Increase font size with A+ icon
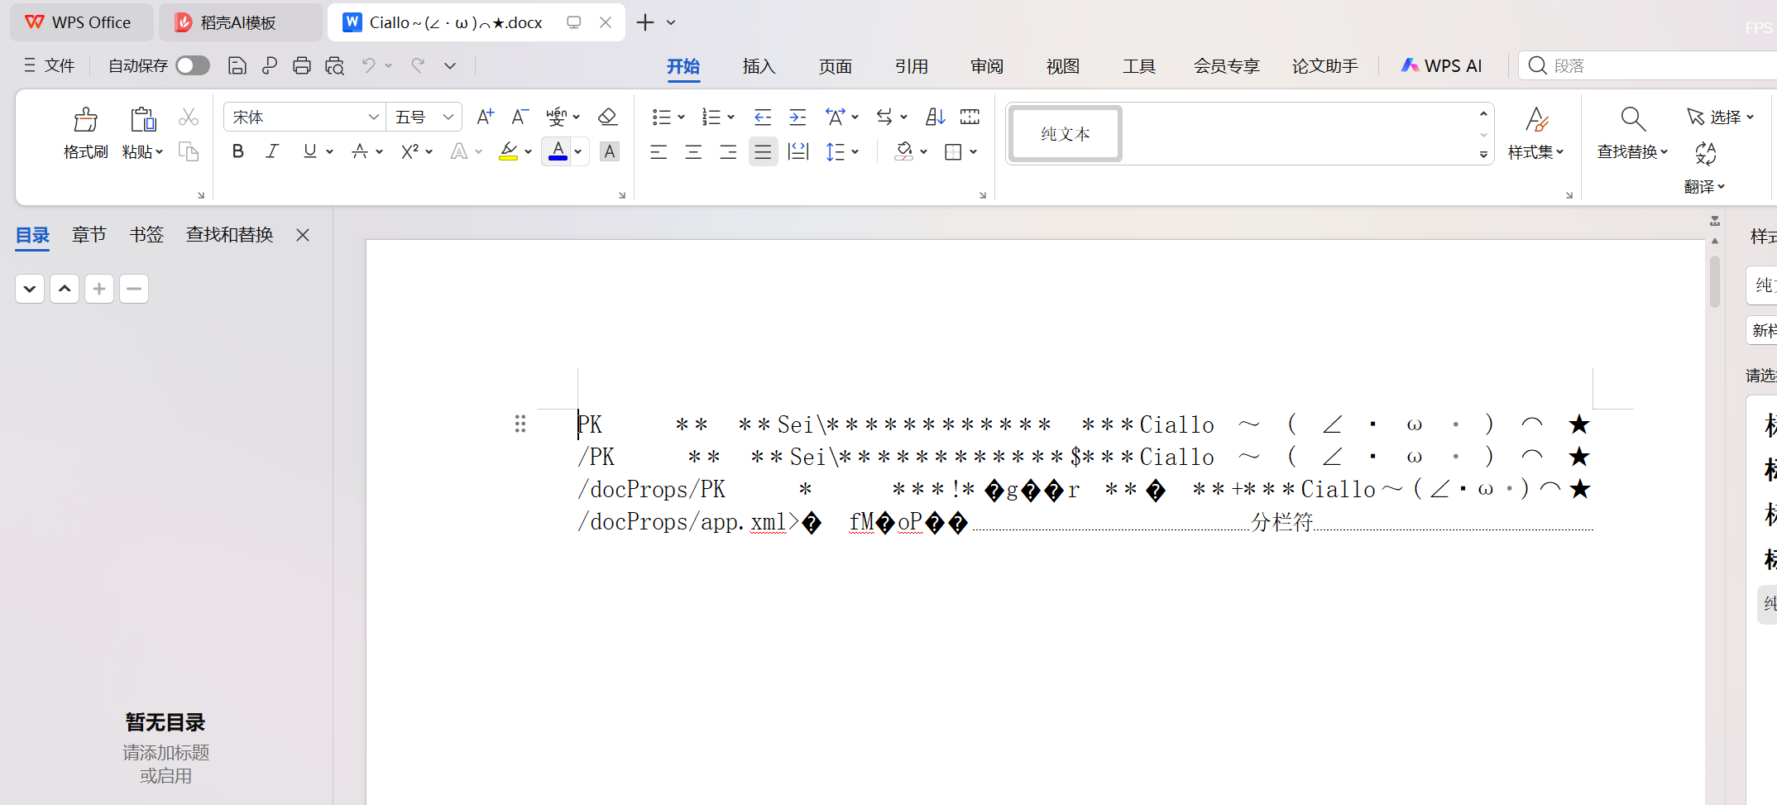 coord(485,117)
